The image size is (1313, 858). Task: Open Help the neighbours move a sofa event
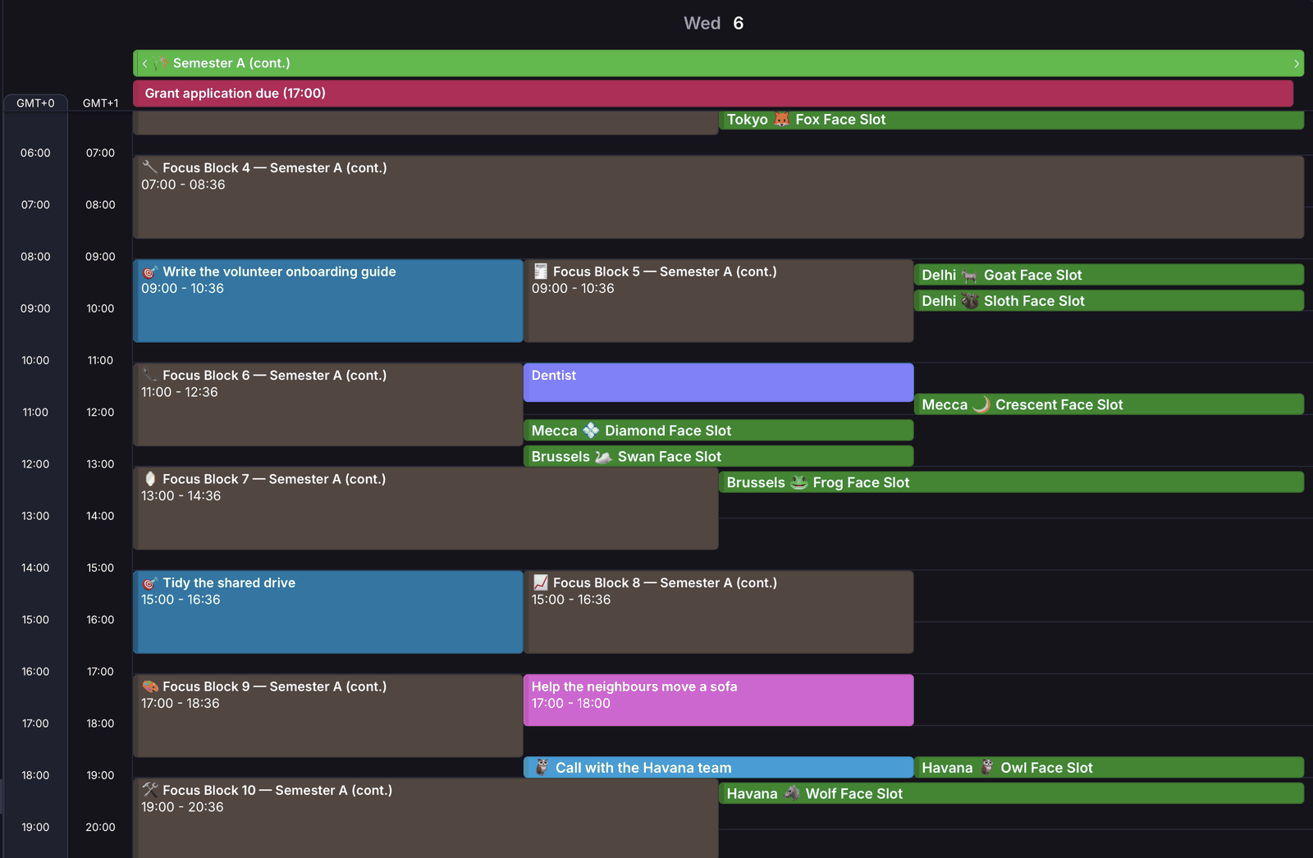tap(718, 700)
